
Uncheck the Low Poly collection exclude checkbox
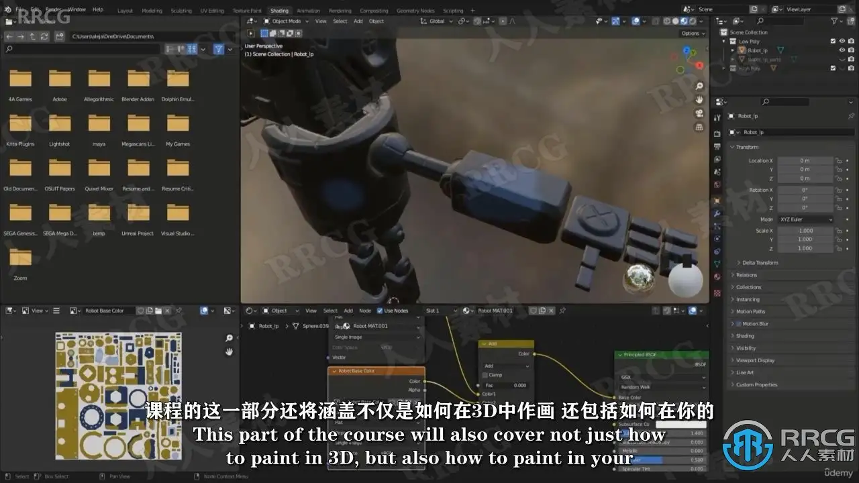(x=833, y=41)
